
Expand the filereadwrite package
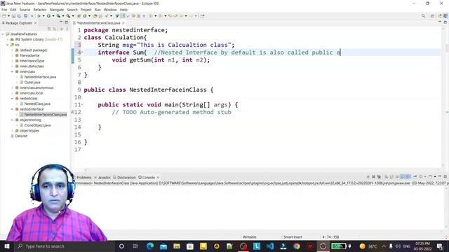(13, 55)
